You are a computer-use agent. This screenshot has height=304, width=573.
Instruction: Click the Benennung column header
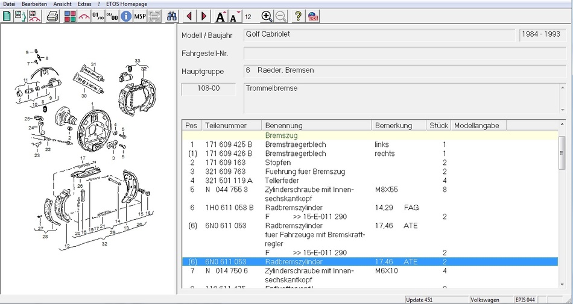pos(317,125)
